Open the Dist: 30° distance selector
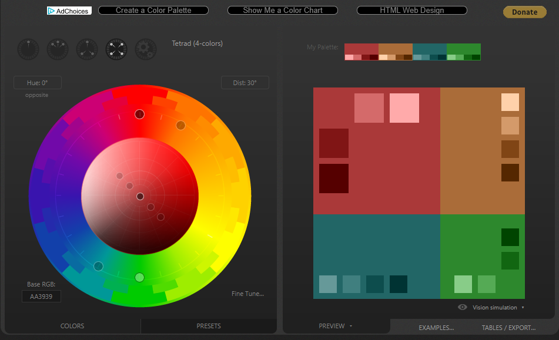The width and height of the screenshot is (559, 340). 245,83
